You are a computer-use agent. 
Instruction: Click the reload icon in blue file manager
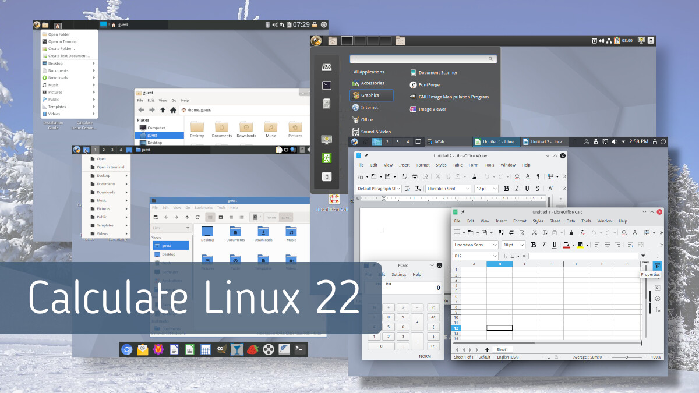197,217
